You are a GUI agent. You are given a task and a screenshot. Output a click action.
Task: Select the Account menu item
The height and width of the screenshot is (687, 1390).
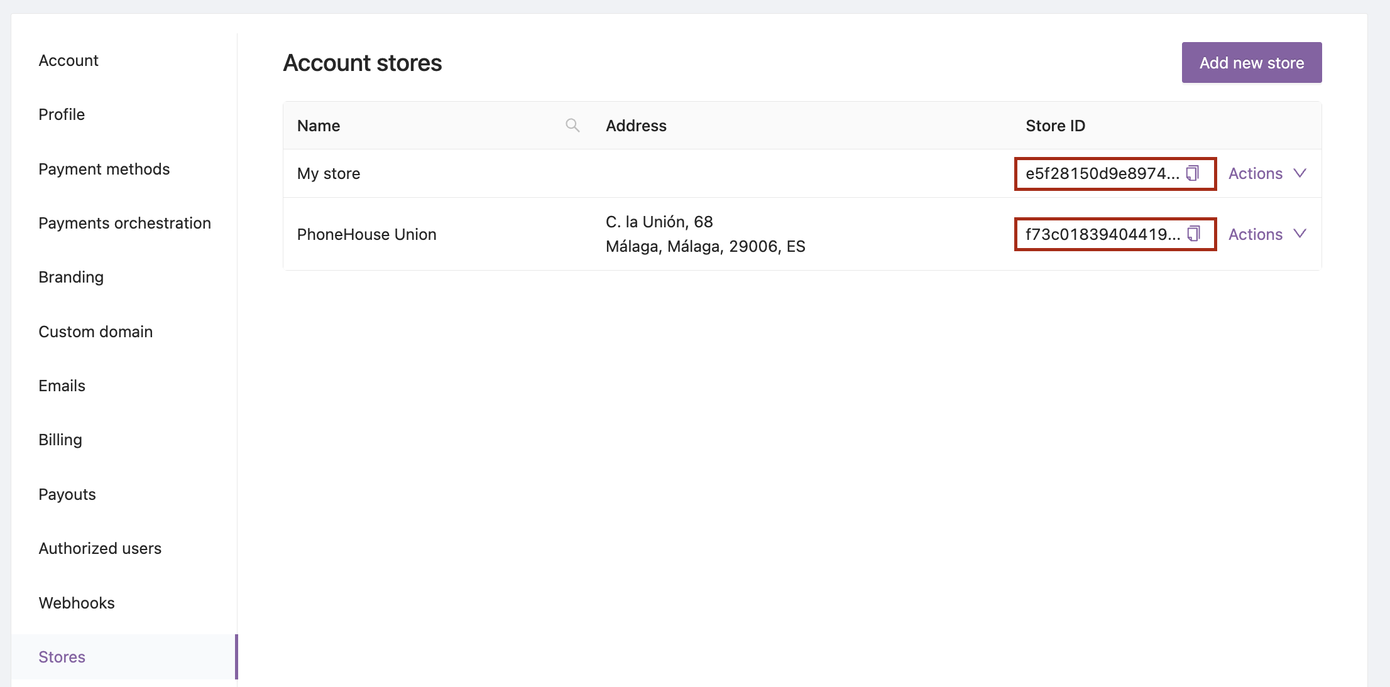click(x=69, y=60)
